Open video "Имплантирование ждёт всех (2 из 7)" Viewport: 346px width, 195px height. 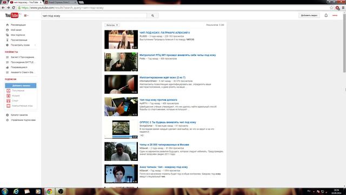[162, 77]
